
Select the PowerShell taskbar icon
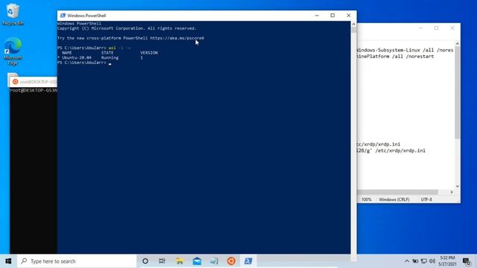(x=248, y=261)
